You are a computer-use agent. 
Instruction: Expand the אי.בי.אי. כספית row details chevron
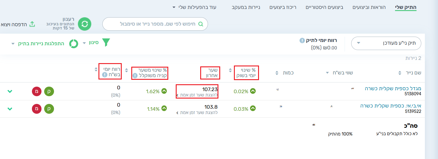(x=10, y=109)
